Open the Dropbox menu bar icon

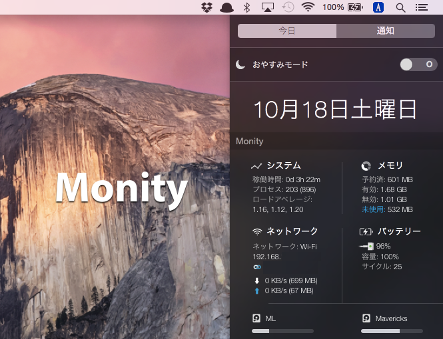click(207, 7)
